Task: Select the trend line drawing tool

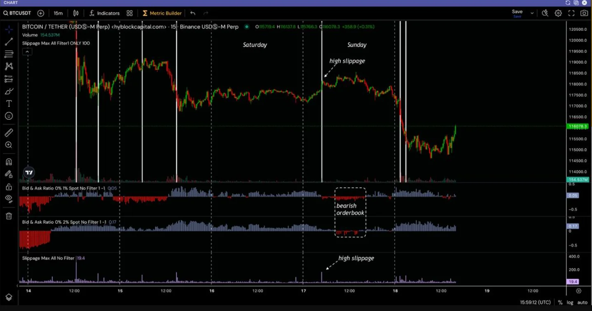Action: coord(9,42)
